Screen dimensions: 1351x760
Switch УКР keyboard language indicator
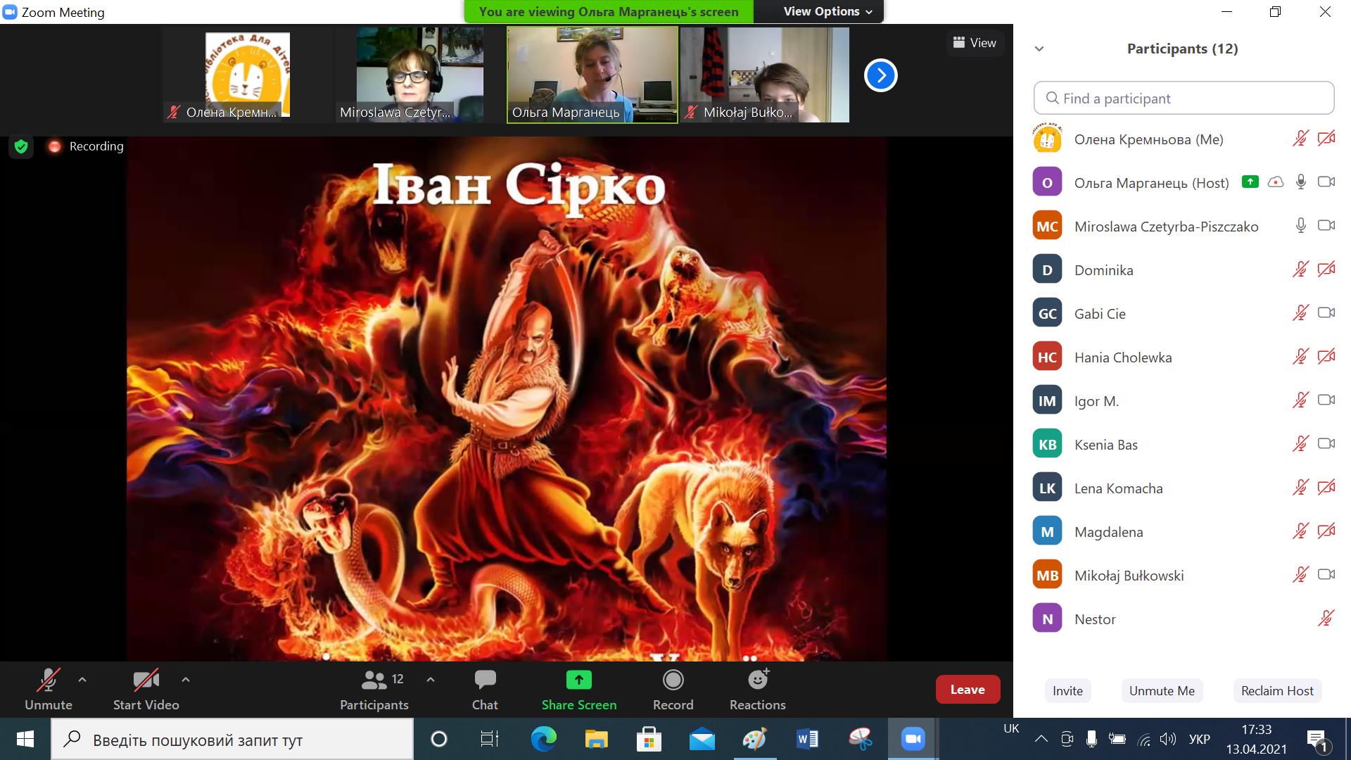[1199, 739]
